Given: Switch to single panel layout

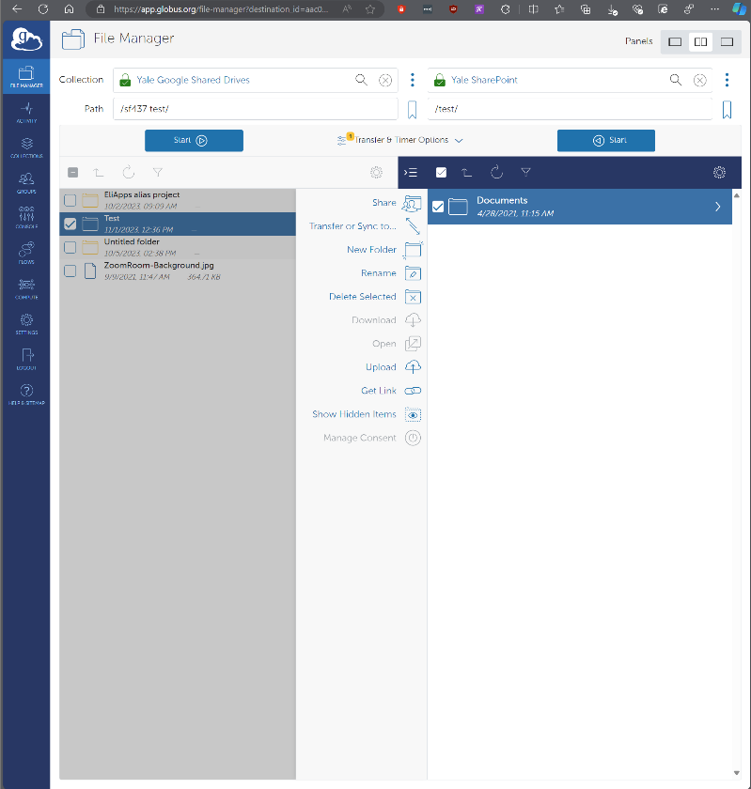Looking at the screenshot, I should tap(674, 41).
